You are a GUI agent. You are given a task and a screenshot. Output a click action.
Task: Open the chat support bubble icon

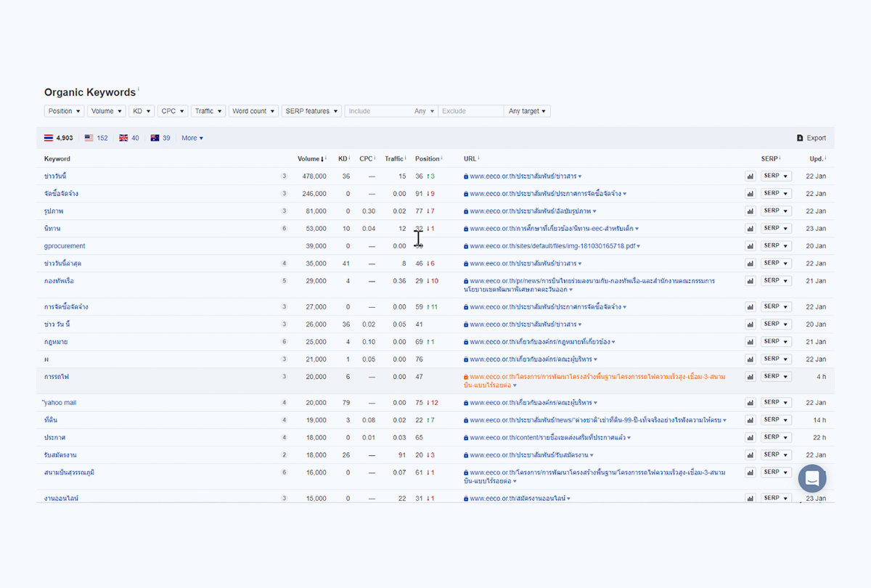click(812, 479)
